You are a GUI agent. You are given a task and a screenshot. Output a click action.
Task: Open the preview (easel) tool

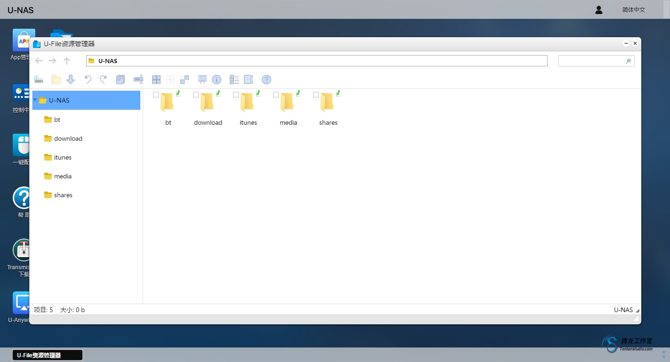point(202,80)
